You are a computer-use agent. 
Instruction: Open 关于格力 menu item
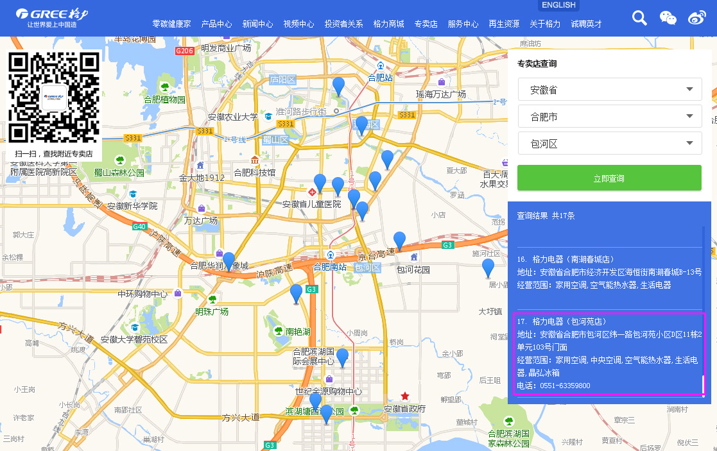(545, 24)
